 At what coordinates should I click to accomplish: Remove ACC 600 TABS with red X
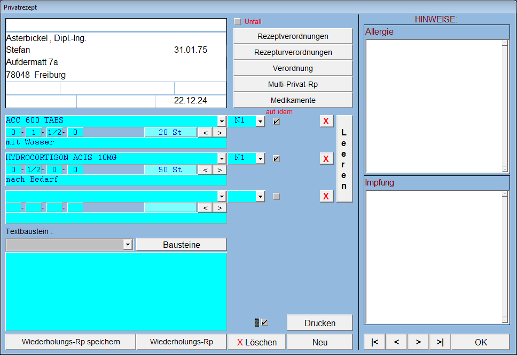(x=326, y=121)
